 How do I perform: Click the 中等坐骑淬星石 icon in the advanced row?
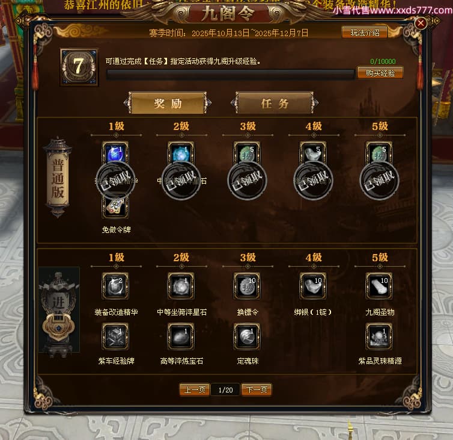tap(181, 286)
